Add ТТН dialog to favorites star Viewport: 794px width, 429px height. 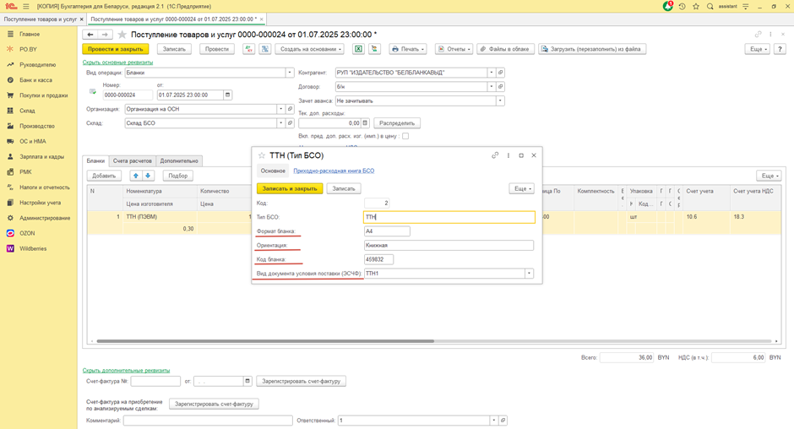262,155
